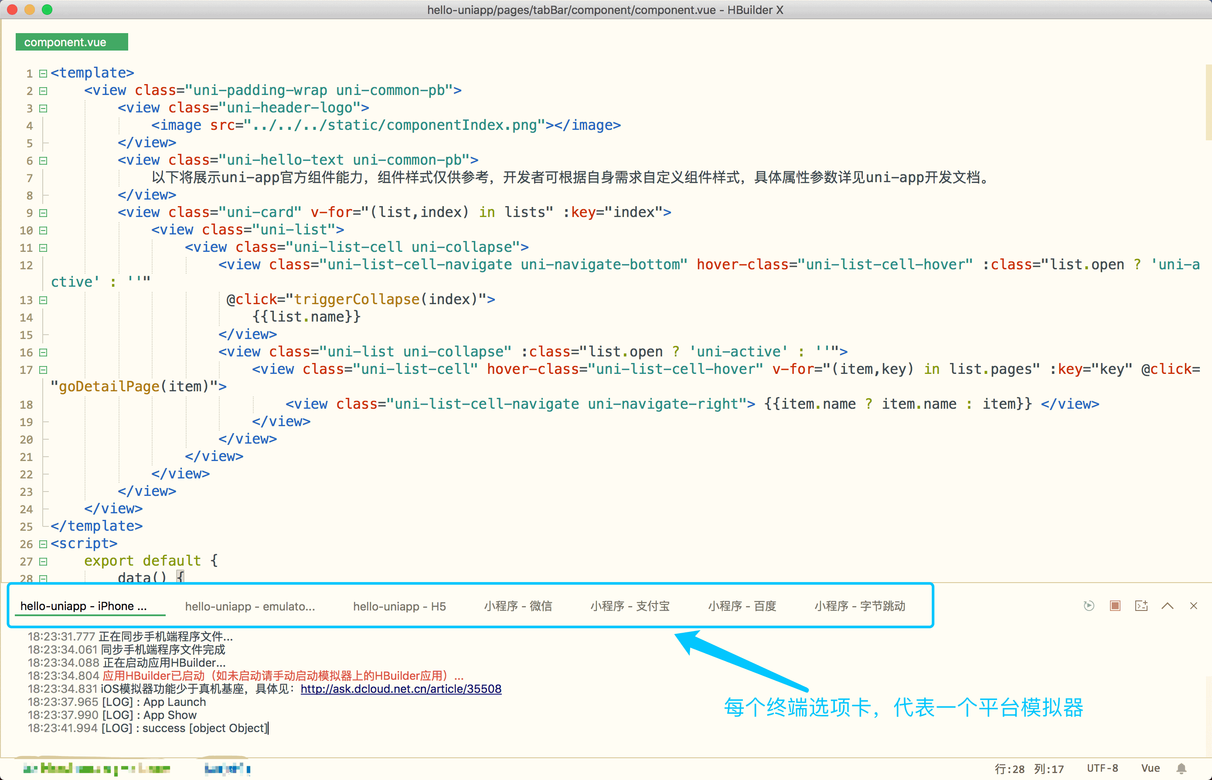Click 'export default' on line 27

click(x=143, y=561)
